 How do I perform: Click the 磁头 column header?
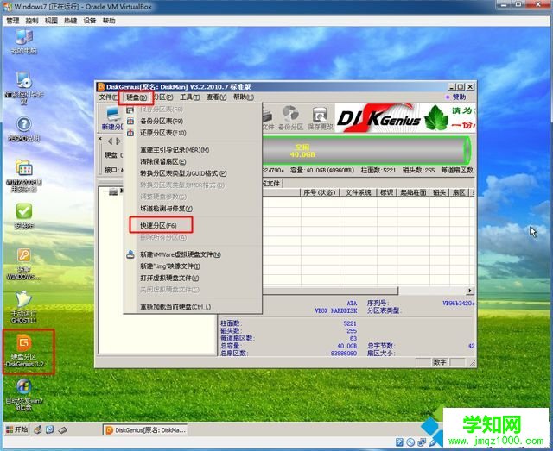coord(440,192)
